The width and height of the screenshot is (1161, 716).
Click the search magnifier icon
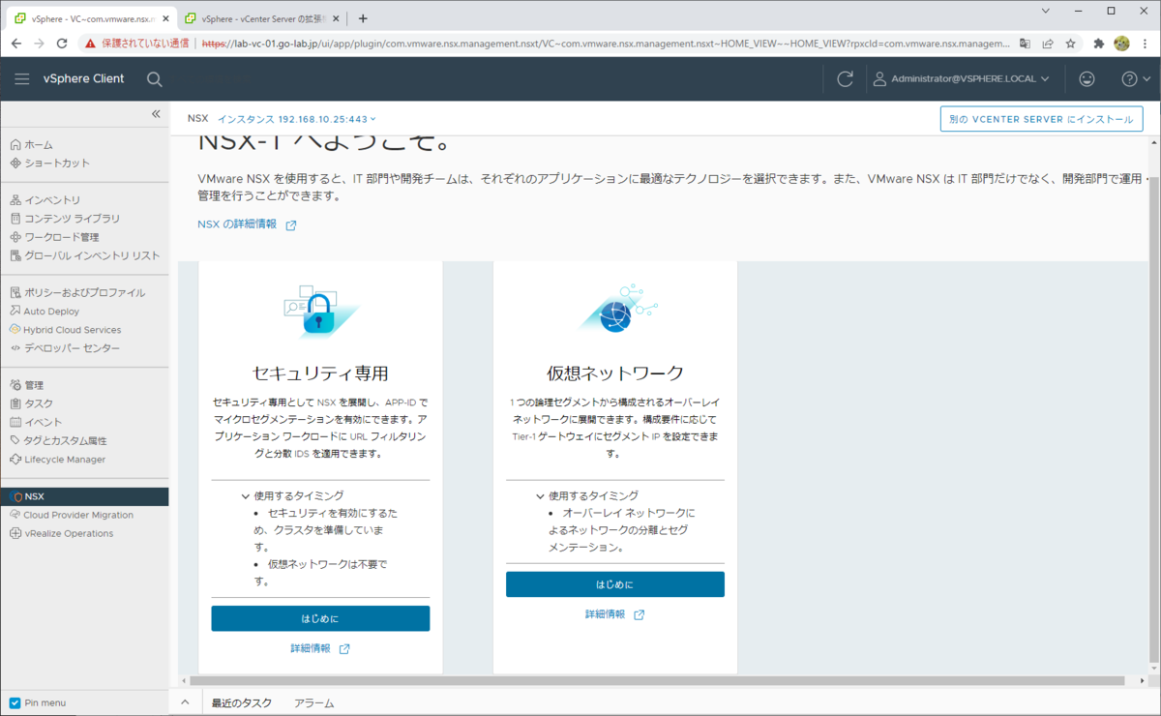pos(155,79)
